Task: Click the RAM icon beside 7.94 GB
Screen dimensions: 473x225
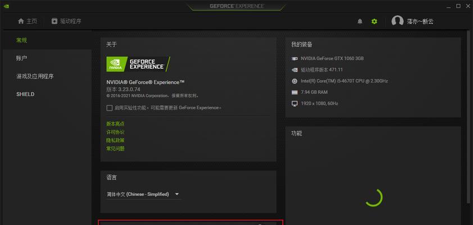Action: coord(295,92)
